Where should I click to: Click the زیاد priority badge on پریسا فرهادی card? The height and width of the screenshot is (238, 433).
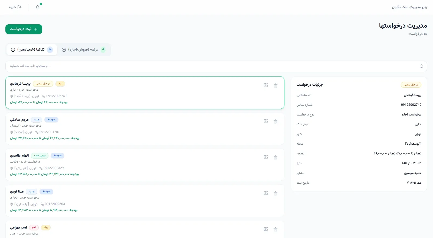[60, 84]
